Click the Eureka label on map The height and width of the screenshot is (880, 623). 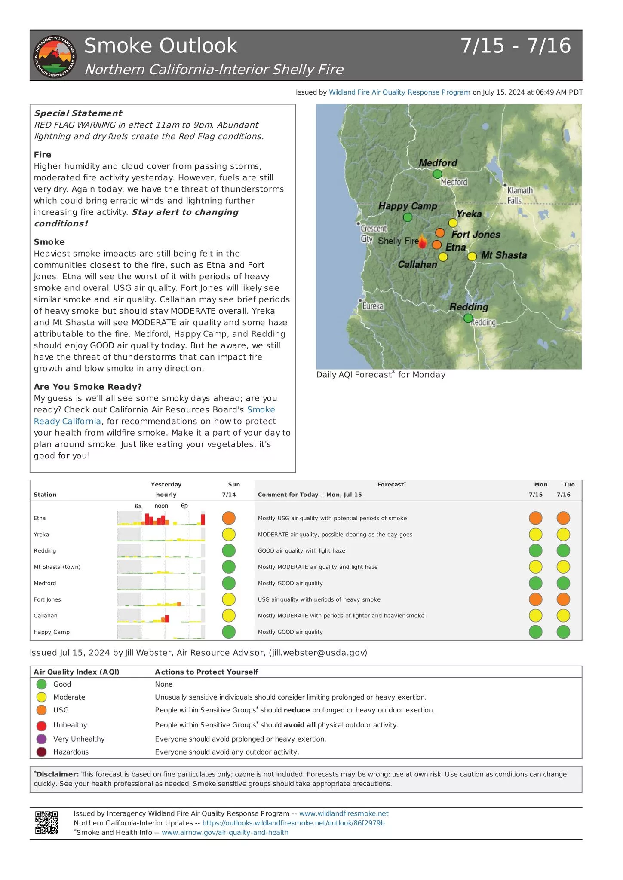(373, 306)
